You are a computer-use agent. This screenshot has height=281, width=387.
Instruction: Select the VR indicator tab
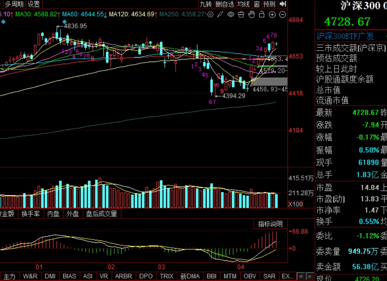pyautogui.click(x=104, y=276)
